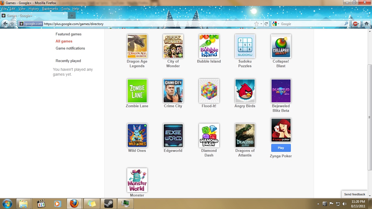372x209 pixels.
Task: Launch Steam from the taskbar
Action: click(x=108, y=204)
